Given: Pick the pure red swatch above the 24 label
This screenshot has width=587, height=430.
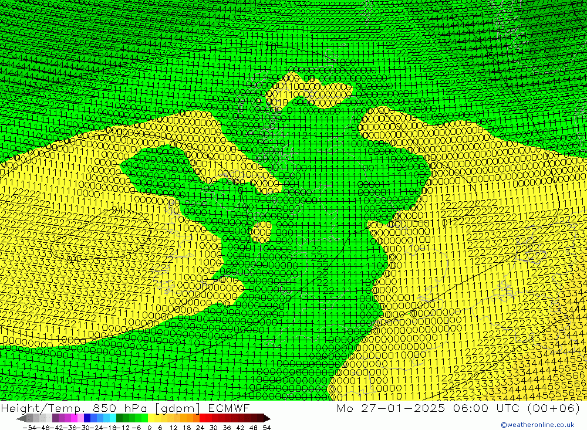Looking at the screenshot, I should (202, 418).
